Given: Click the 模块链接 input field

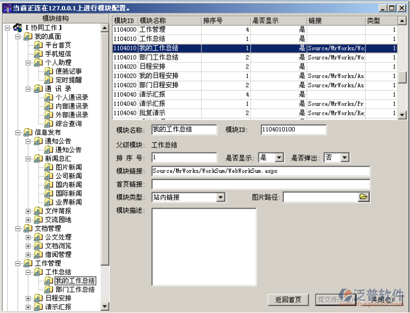Looking at the screenshot, I should point(260,171).
